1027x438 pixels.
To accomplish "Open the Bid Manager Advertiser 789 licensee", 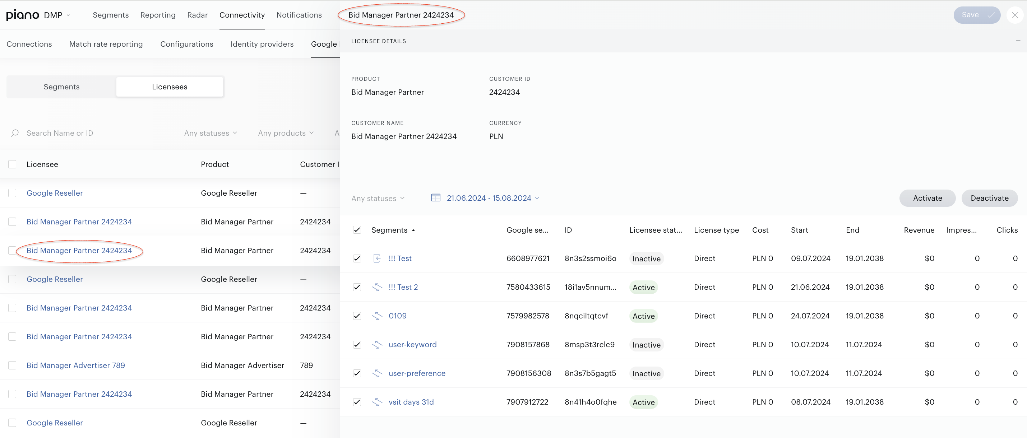I will tap(76, 365).
